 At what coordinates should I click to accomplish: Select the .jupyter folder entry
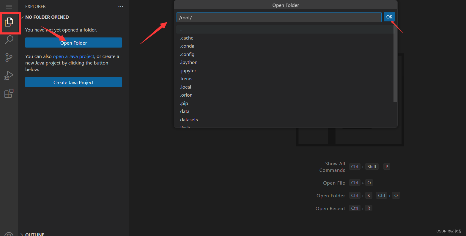click(x=285, y=70)
